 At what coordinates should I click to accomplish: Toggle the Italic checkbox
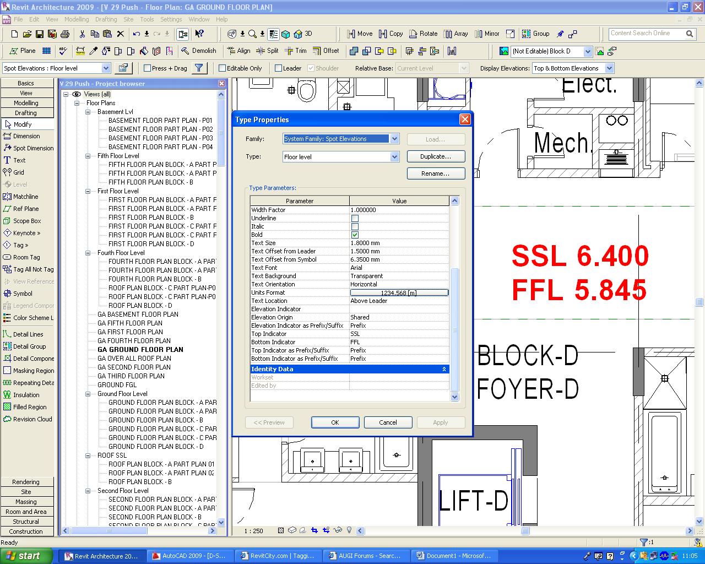tap(355, 226)
